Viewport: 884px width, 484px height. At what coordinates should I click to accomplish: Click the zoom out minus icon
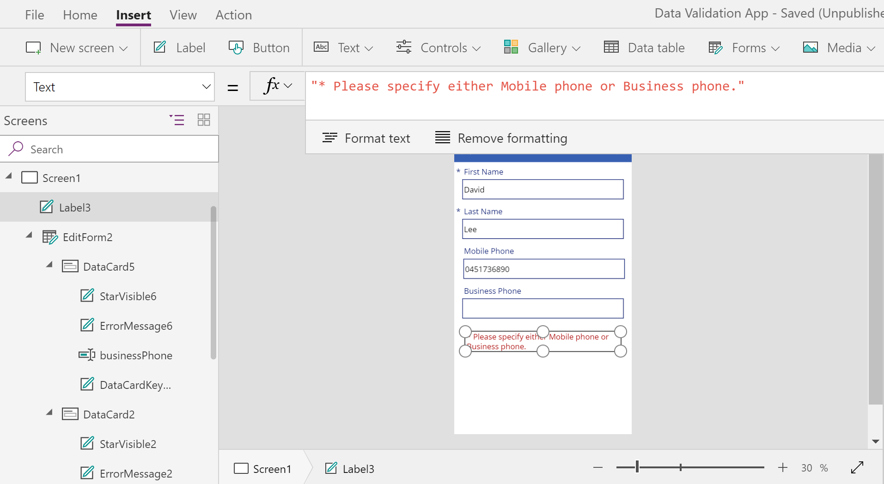coord(598,467)
